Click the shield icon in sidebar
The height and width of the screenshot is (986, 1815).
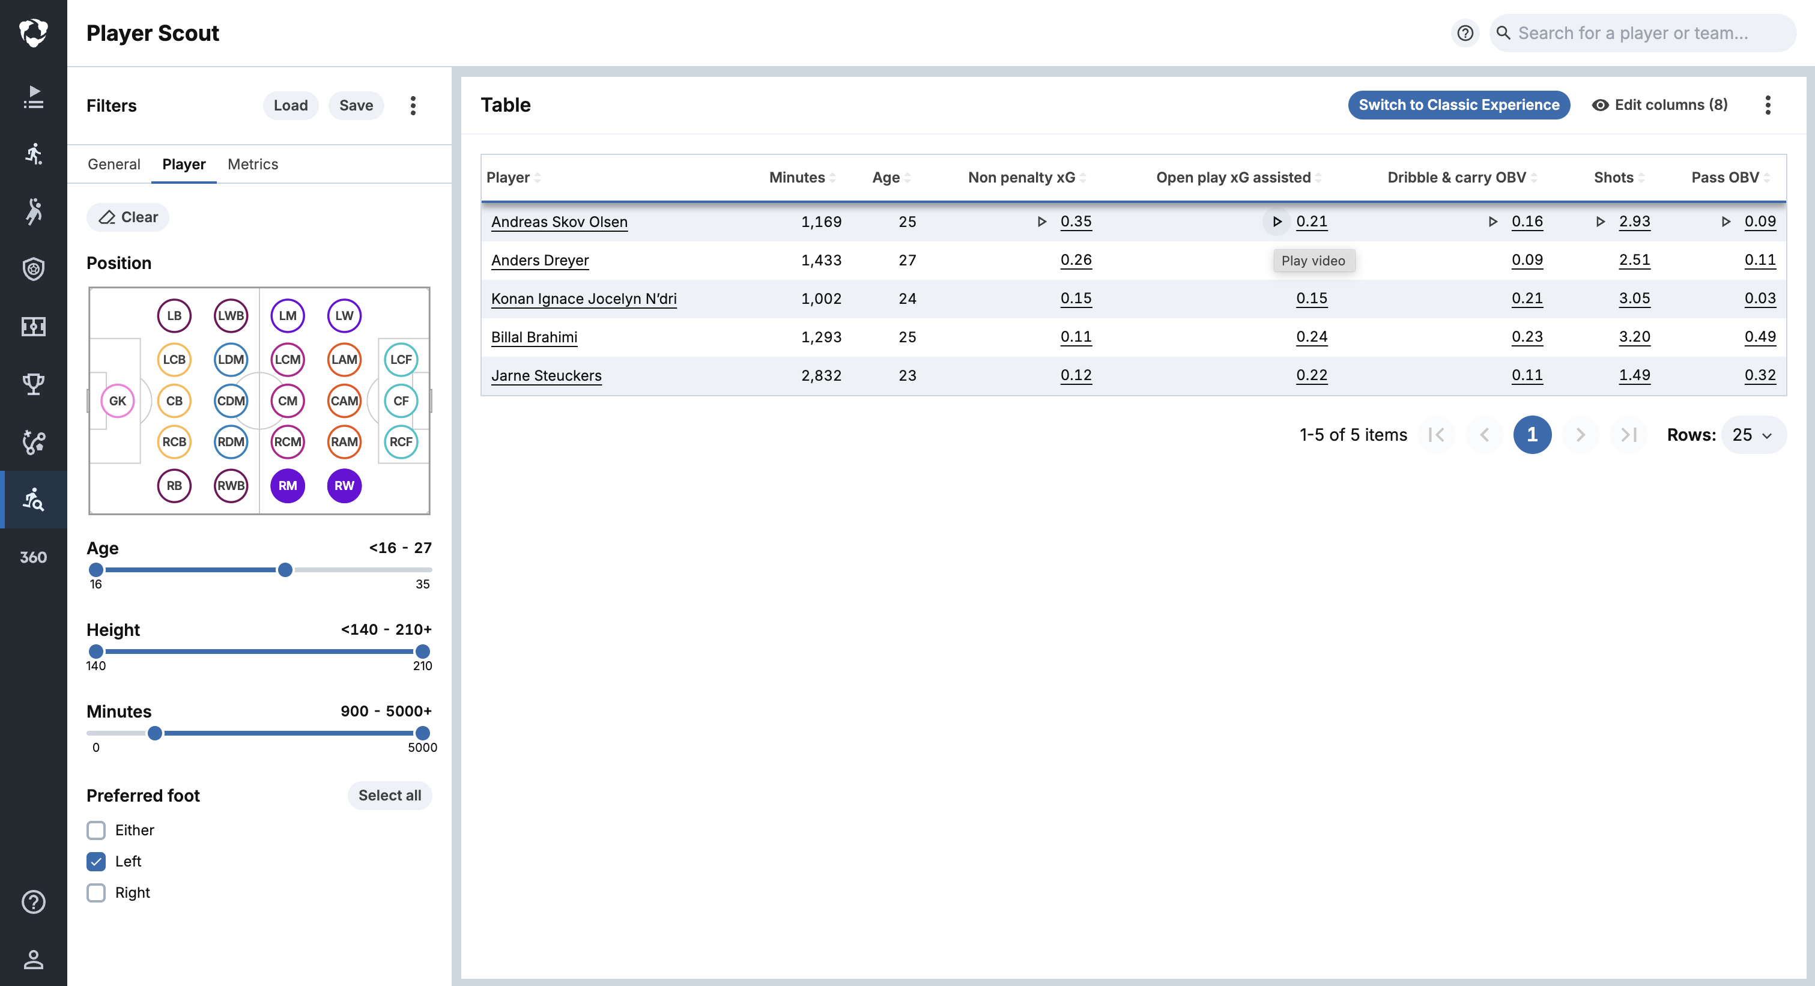point(33,268)
